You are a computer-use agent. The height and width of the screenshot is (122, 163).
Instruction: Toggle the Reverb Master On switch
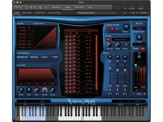[126, 44]
